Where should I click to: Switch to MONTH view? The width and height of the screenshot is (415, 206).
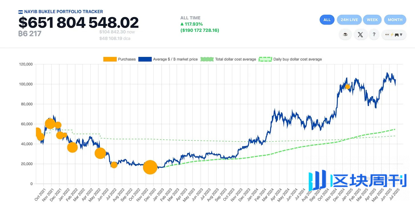395,20
